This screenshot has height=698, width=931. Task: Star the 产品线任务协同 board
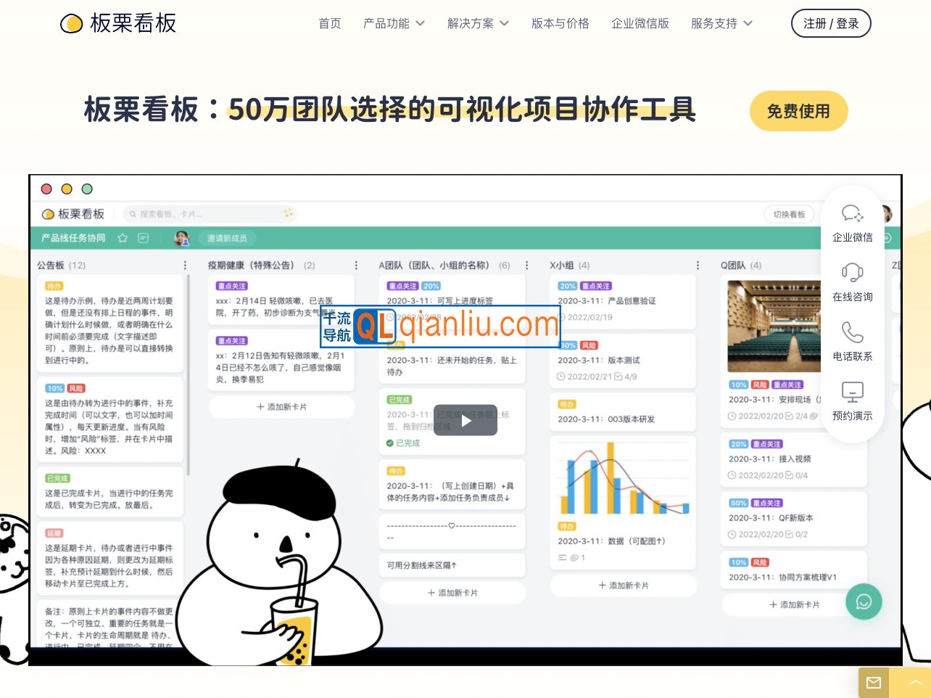coord(123,237)
